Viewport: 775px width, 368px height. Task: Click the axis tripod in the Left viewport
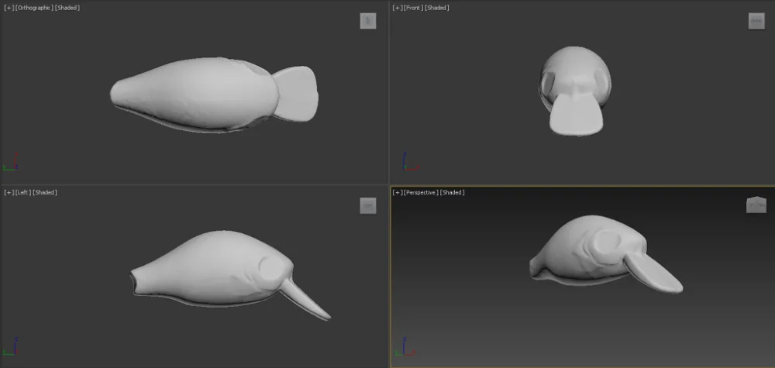pos(11,346)
